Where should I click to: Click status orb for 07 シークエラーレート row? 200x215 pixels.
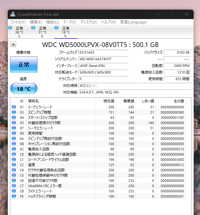pyautogui.click(x=14, y=128)
